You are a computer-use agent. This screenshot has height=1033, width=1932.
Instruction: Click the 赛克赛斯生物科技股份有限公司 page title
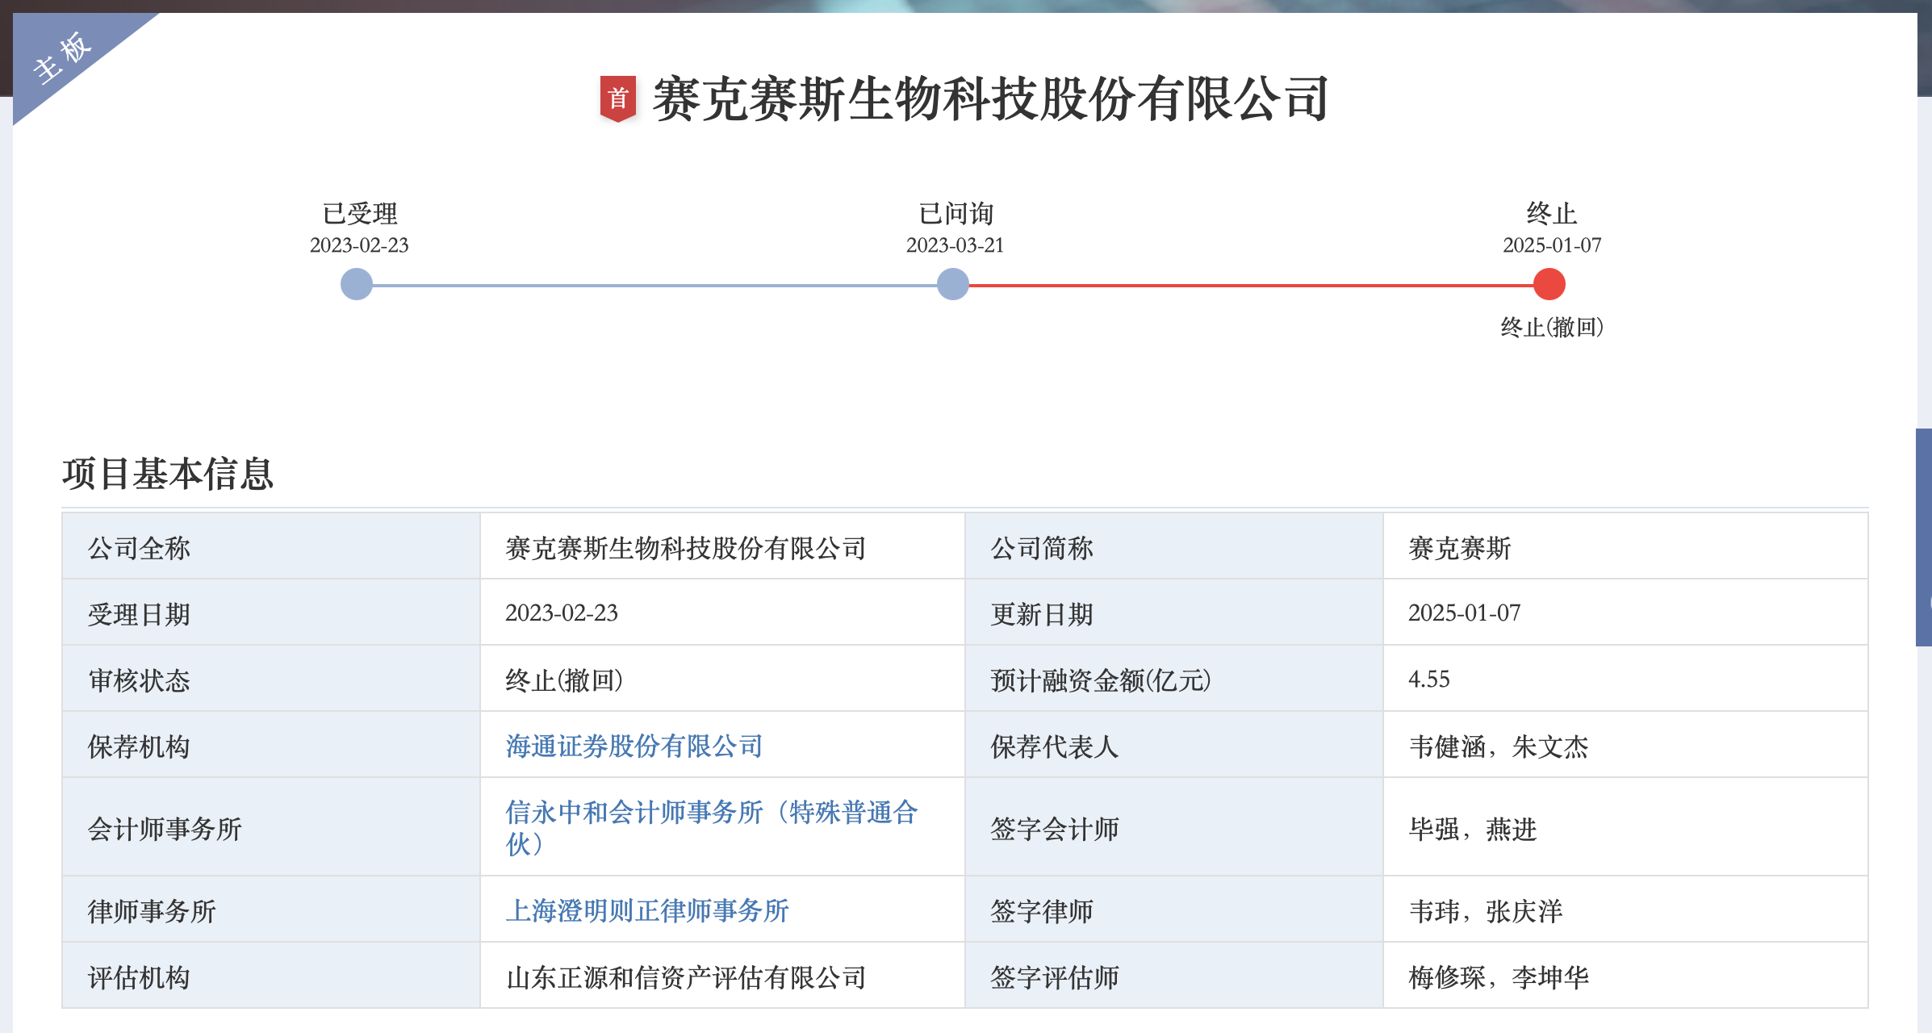pyautogui.click(x=990, y=99)
